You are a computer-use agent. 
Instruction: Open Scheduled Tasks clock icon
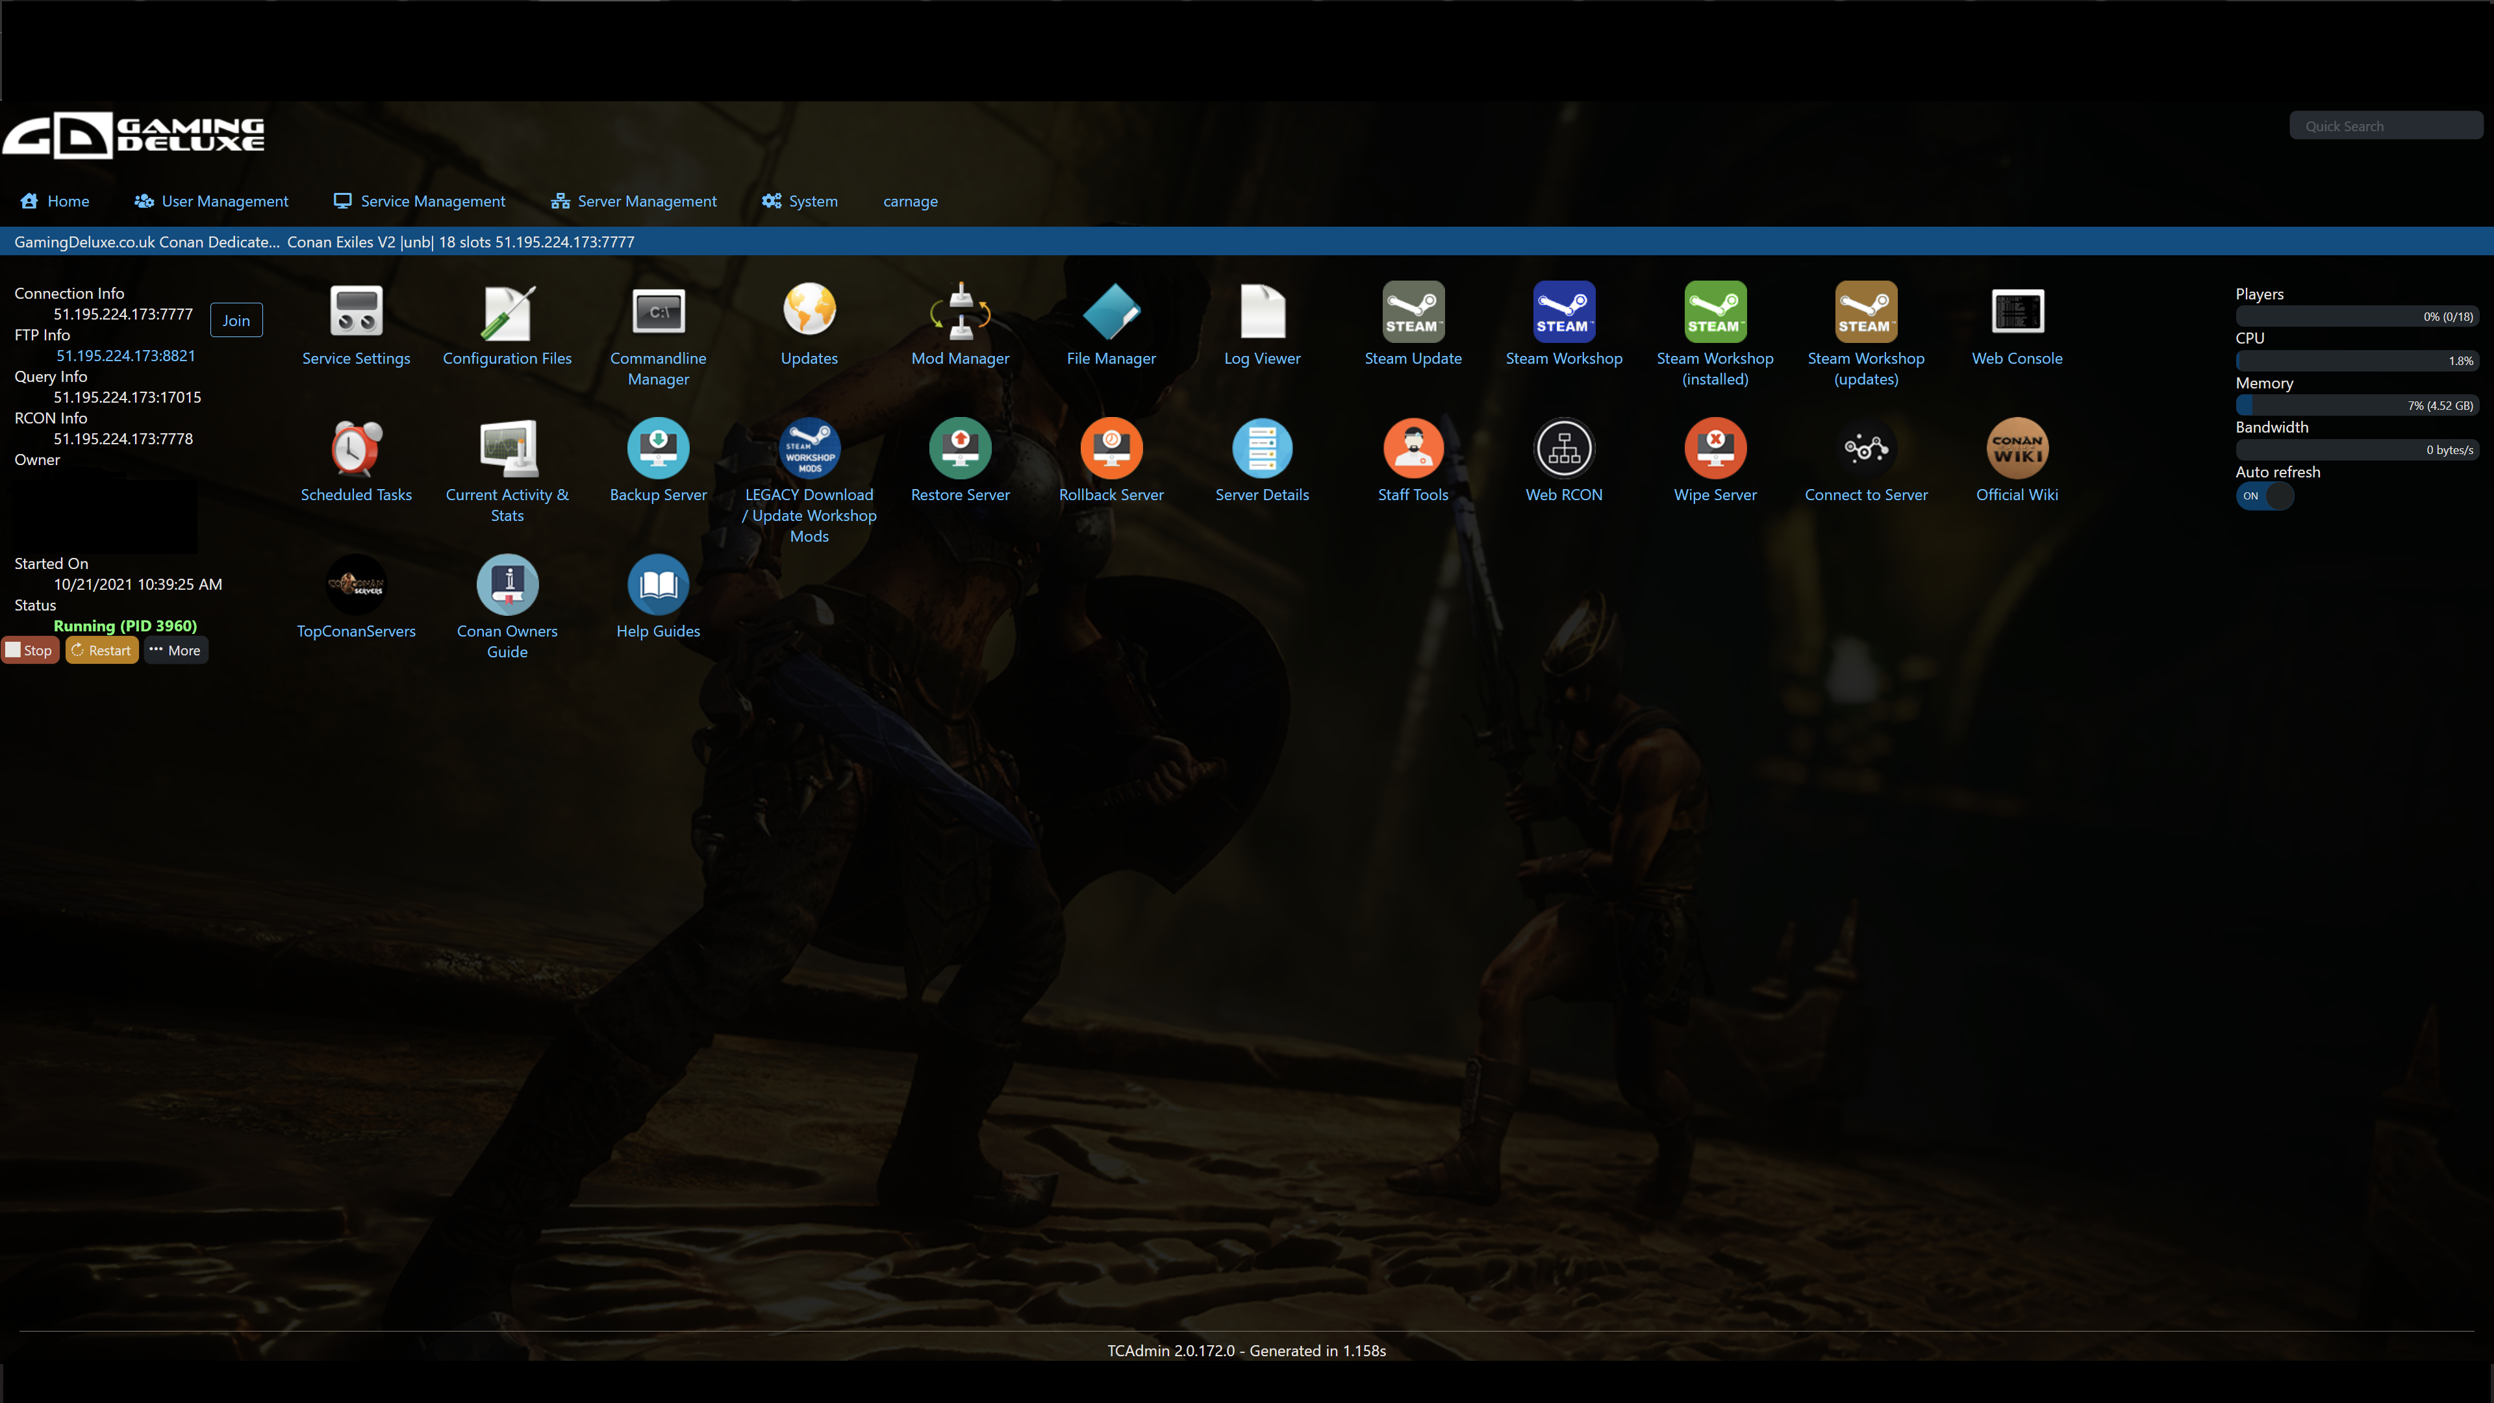357,448
